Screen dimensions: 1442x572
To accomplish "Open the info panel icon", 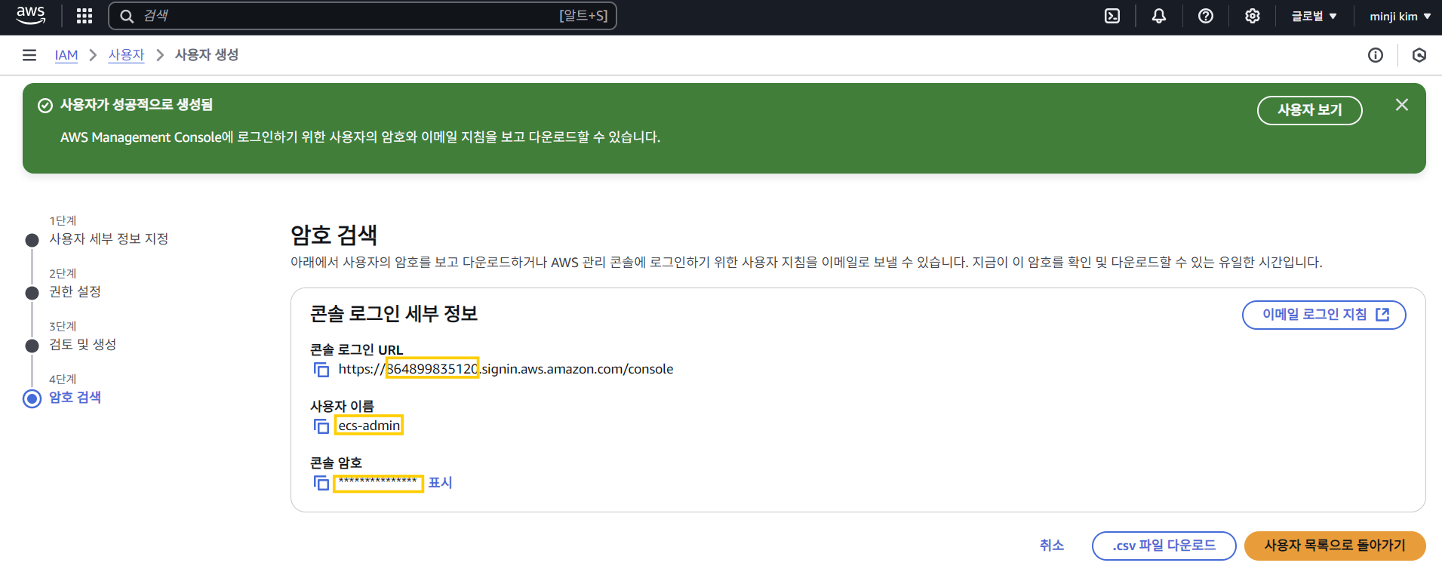I will coord(1376,55).
